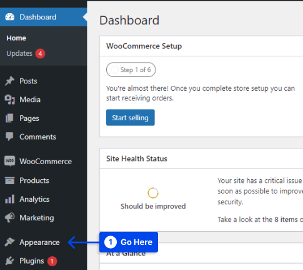The width and height of the screenshot is (303, 270).
Task: Click the 'Take a look at the 8 items' text
Action: (x=260, y=219)
